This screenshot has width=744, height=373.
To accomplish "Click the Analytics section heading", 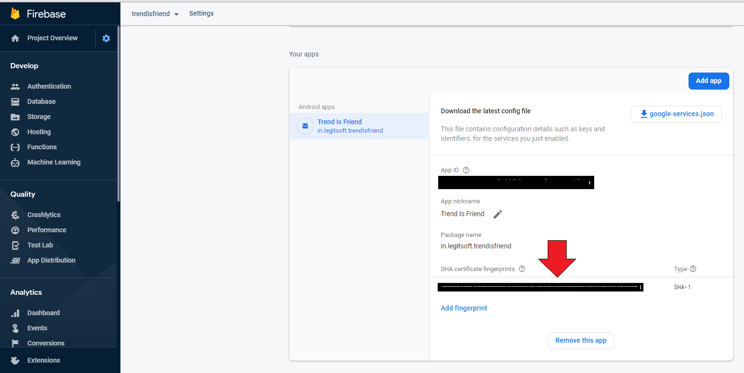I will tap(26, 292).
